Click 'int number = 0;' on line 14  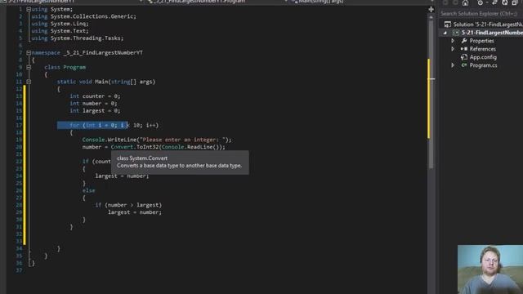coord(93,104)
